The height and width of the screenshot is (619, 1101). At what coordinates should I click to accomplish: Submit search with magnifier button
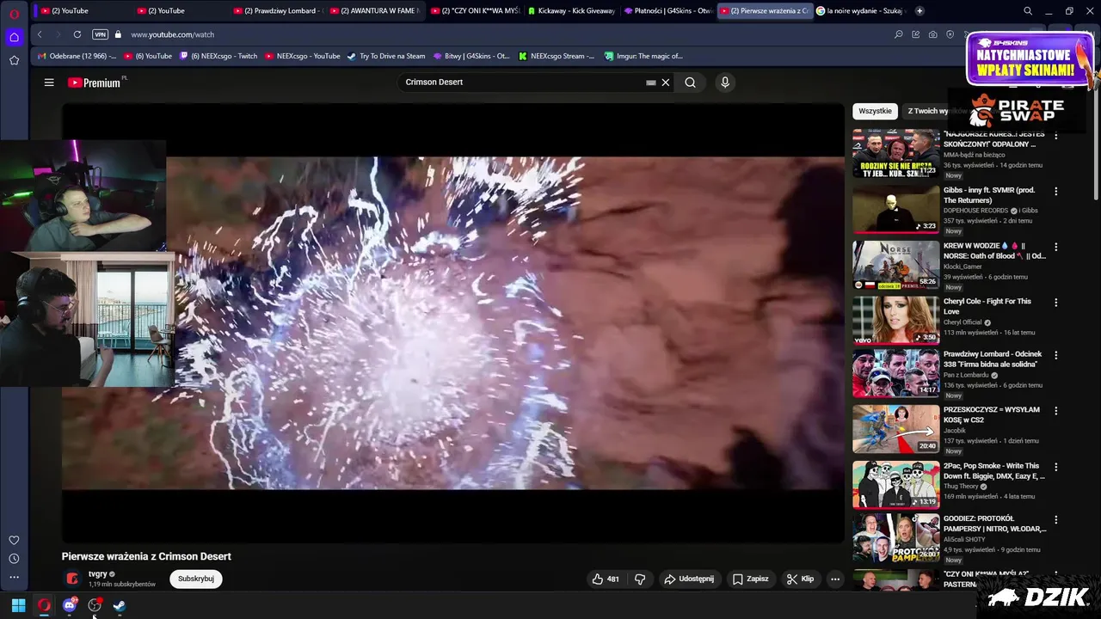click(690, 83)
